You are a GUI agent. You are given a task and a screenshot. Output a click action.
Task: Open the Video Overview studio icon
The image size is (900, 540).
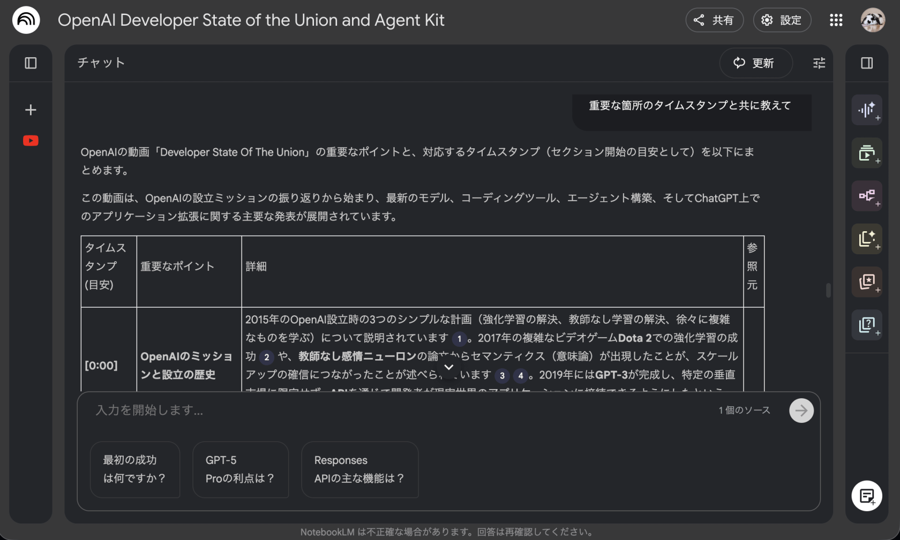pos(866,153)
